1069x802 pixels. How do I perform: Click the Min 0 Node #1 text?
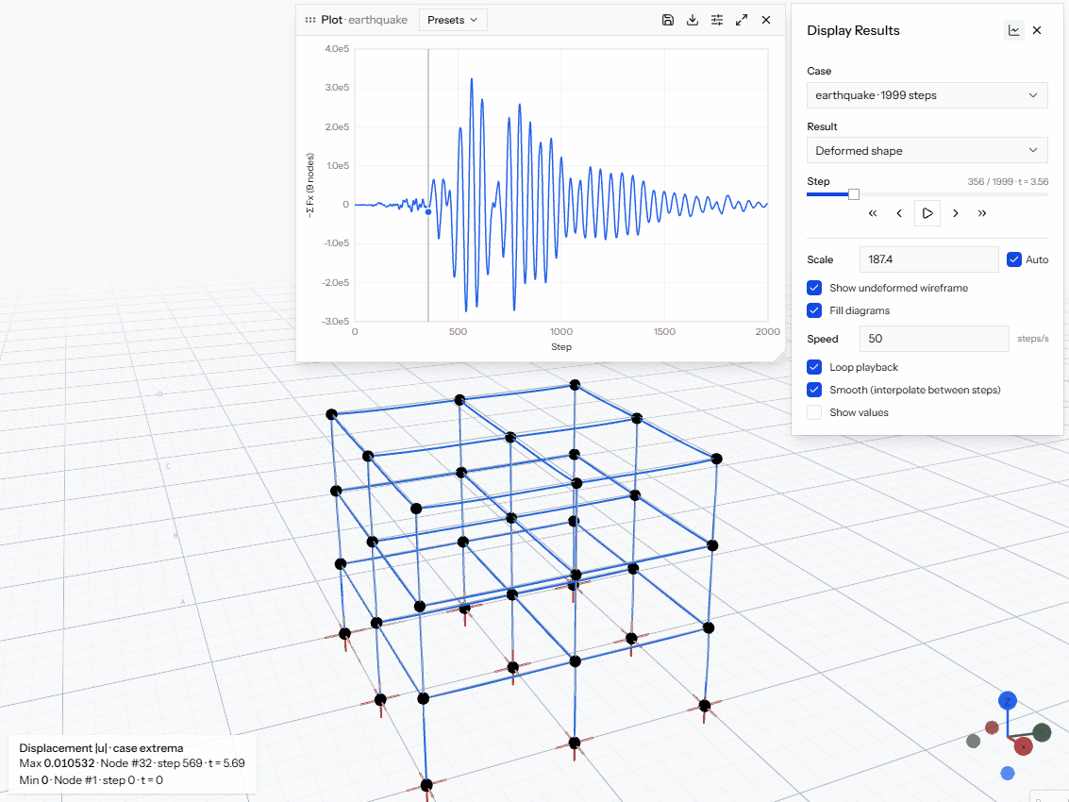pyautogui.click(x=92, y=780)
